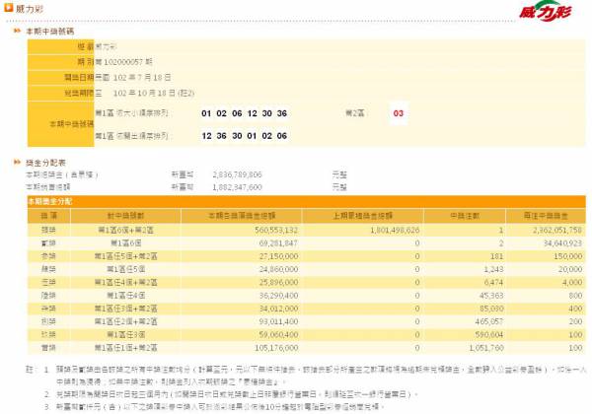Click the orange icon beside the 威力彩 title
The image size is (592, 414).
8,7
